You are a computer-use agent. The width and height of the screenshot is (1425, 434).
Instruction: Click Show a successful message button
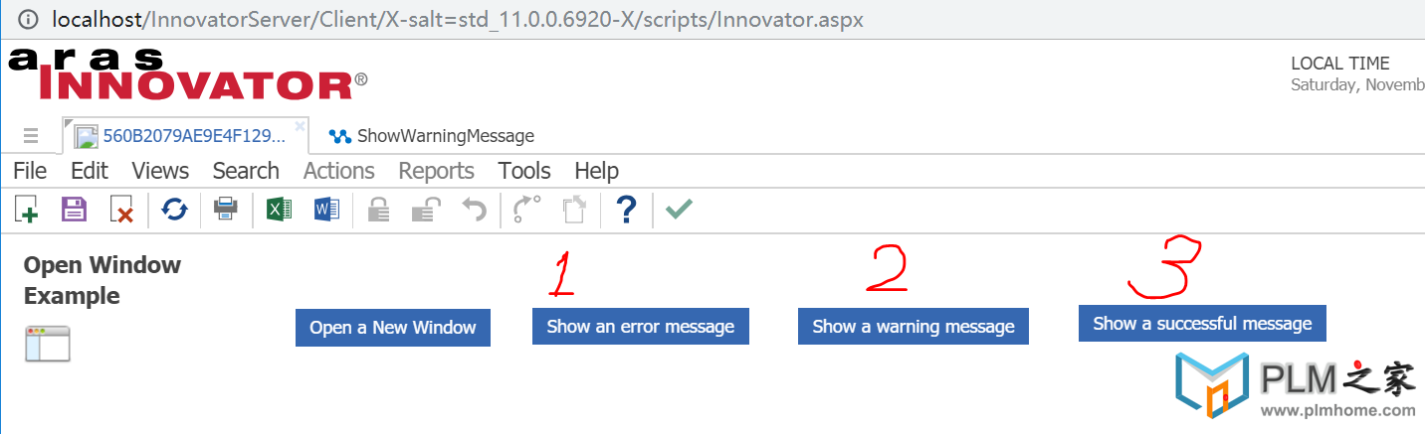coord(1202,323)
